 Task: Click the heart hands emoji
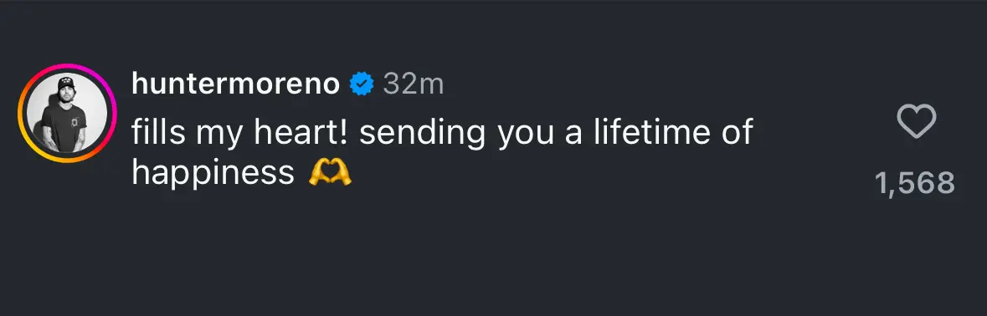(x=330, y=172)
